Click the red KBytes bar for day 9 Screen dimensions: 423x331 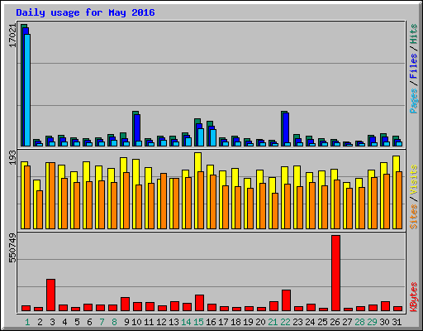[x=125, y=305]
